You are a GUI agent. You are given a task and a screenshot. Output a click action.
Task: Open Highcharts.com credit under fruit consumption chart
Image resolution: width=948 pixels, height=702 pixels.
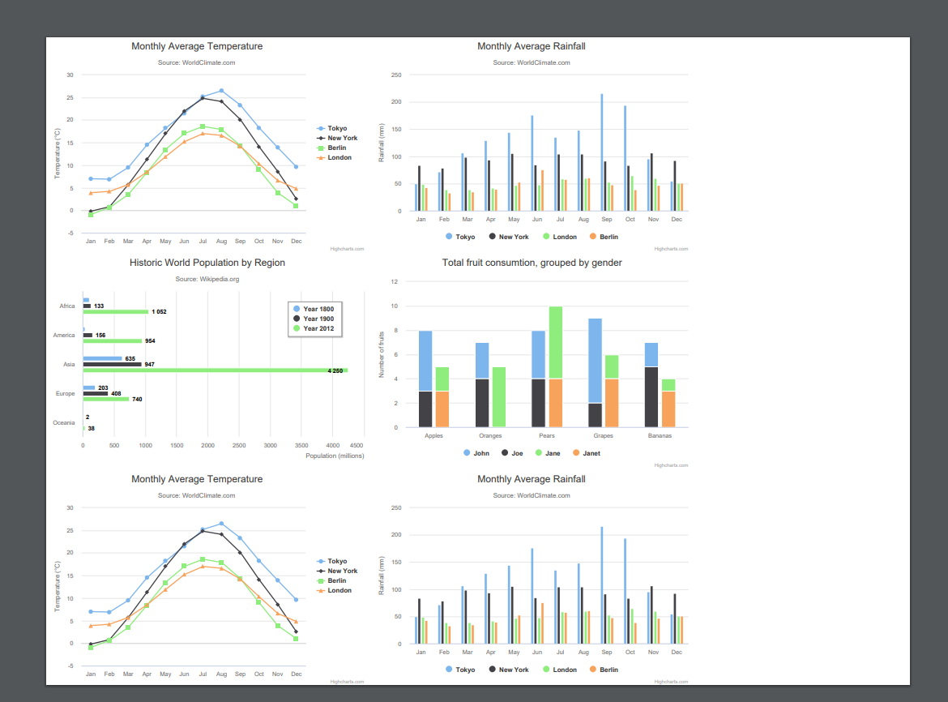671,465
